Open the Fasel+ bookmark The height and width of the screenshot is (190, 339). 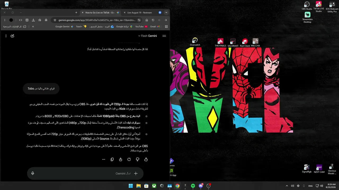pyautogui.click(x=81, y=26)
